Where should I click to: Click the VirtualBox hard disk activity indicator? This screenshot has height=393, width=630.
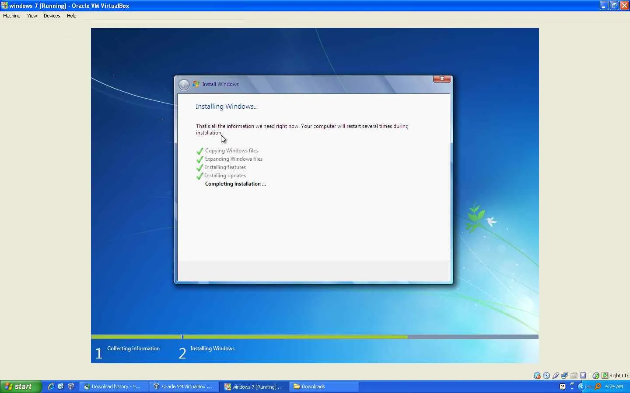tap(537, 376)
